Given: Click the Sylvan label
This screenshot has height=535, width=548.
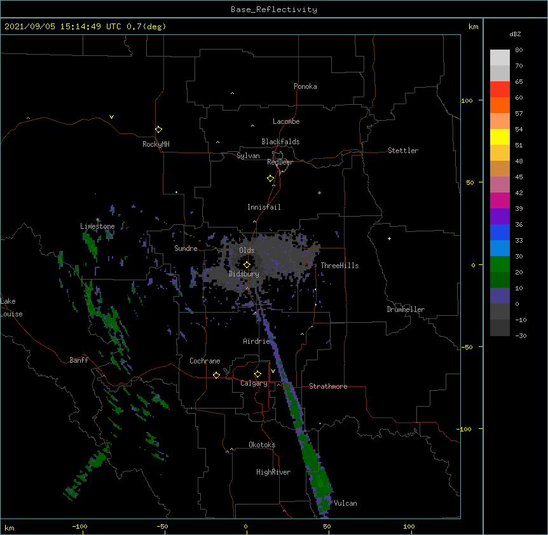Looking at the screenshot, I should tap(248, 156).
